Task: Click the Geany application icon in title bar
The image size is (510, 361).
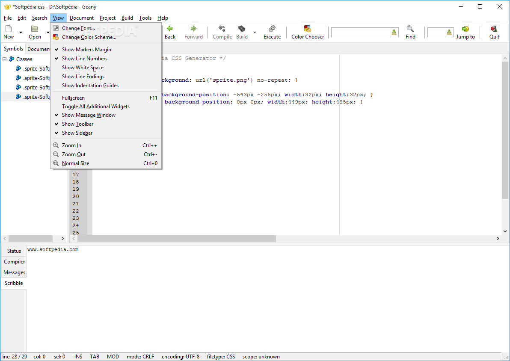Action: (7, 6)
